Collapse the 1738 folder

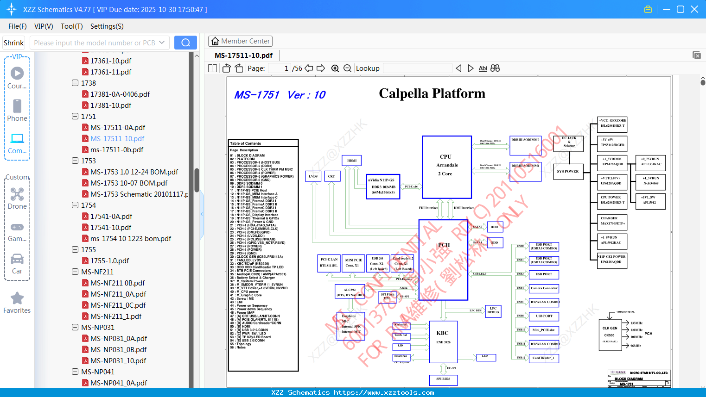75,83
